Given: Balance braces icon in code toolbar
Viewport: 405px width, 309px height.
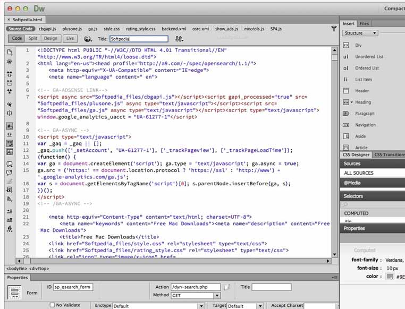Looking at the screenshot, I should point(10,113).
